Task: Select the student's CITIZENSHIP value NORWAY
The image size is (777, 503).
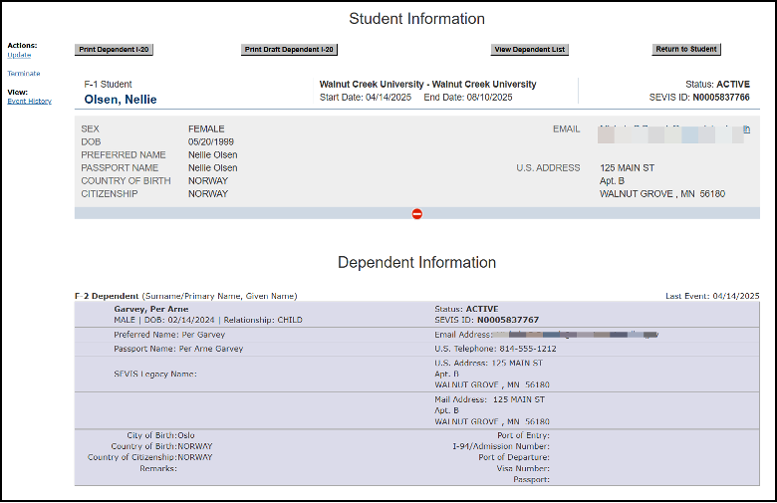Action: pos(208,194)
